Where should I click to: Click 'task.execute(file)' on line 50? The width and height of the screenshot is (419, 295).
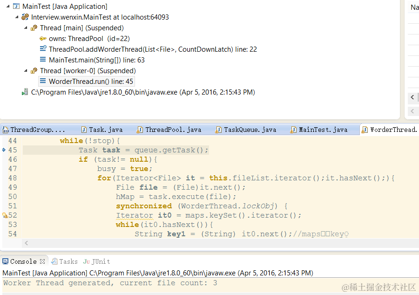point(190,197)
